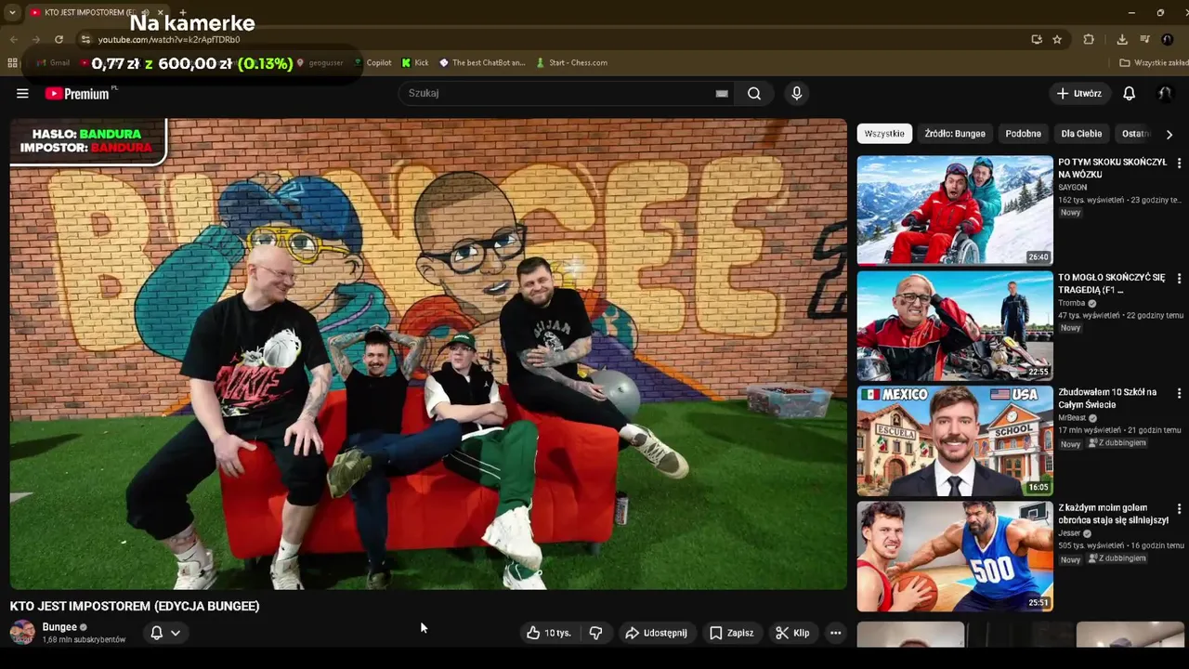Dislike the video with thumbs down
The width and height of the screenshot is (1189, 669).
(595, 633)
